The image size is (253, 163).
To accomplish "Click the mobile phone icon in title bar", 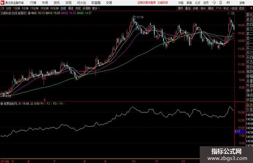I will tap(221, 3).
